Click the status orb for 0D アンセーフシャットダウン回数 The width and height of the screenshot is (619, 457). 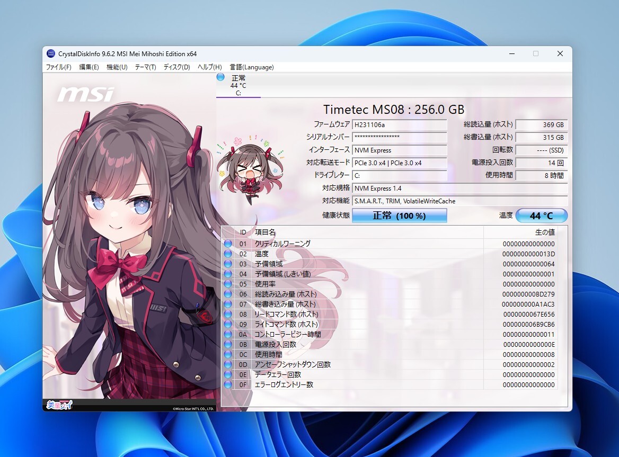(x=228, y=364)
